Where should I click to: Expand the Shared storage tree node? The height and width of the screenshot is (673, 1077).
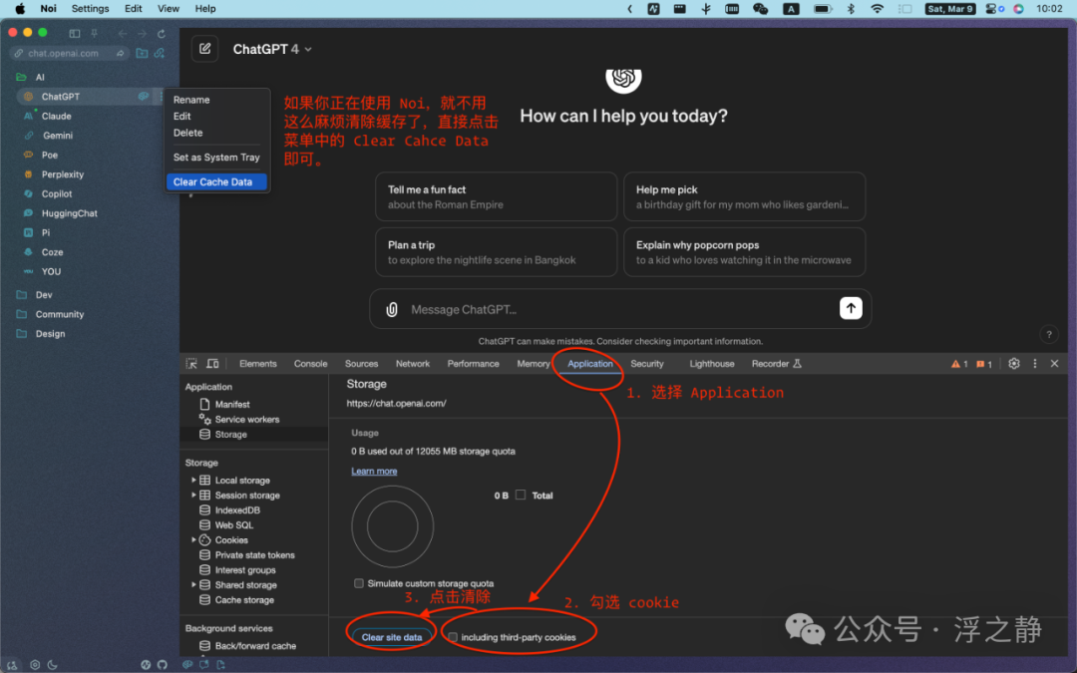(193, 584)
